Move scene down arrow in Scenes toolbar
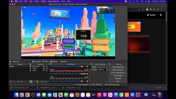 (x=21, y=82)
